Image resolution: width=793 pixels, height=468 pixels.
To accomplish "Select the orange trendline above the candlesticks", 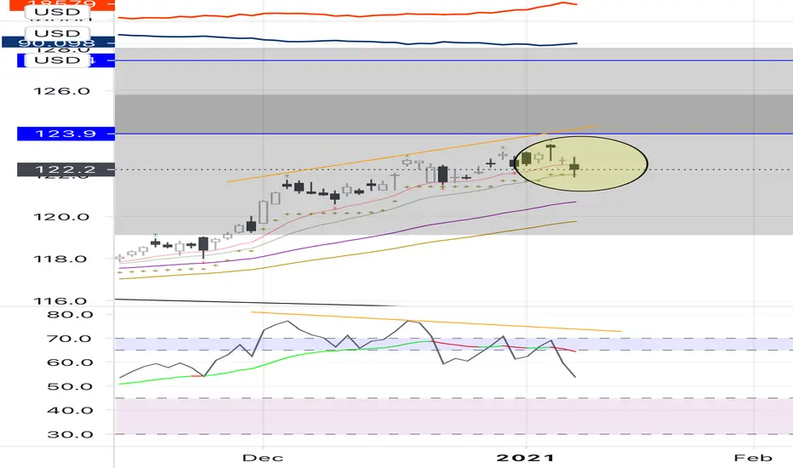I will pos(412,153).
